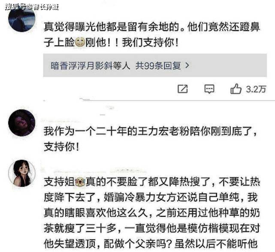Select the comment starting 真觉得曝光他都是留有余地的
275x252 pixels.
pos(152,35)
